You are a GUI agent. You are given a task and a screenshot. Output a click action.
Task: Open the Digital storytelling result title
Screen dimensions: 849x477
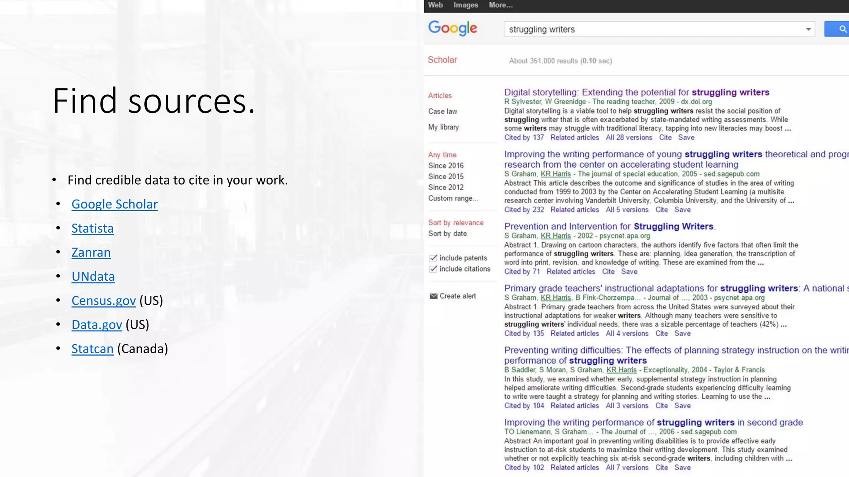(x=637, y=92)
